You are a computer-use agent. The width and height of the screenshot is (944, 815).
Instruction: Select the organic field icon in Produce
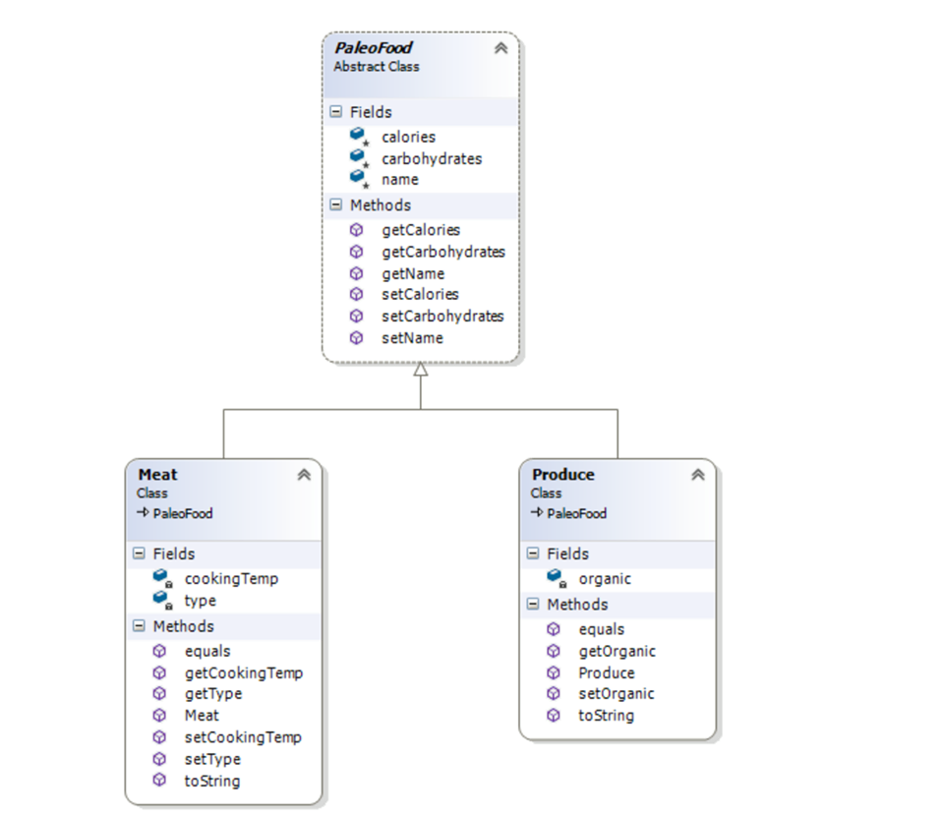555,577
